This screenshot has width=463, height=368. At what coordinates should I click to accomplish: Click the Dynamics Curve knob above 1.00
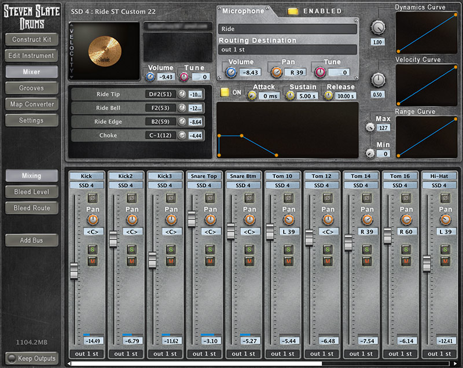[x=378, y=27]
